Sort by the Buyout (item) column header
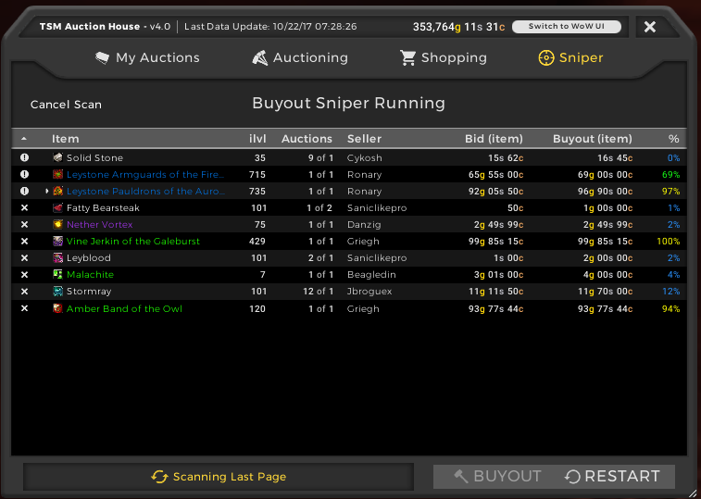This screenshot has height=499, width=701. pos(593,139)
